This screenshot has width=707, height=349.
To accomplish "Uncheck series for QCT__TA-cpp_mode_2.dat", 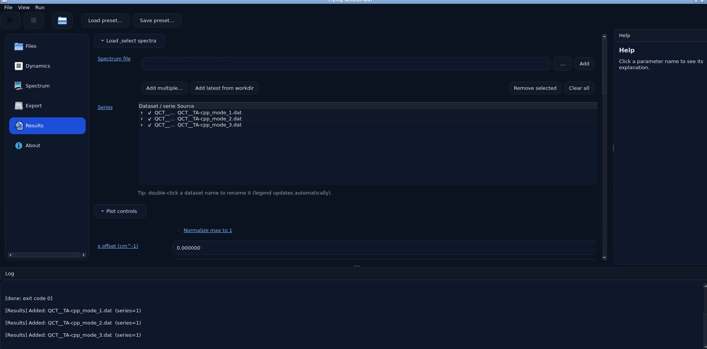I will pyautogui.click(x=150, y=119).
